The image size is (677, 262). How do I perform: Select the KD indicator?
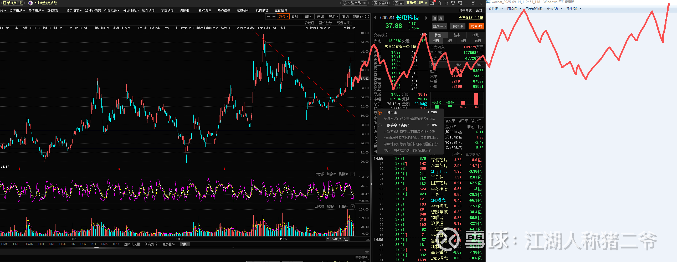pos(94,244)
